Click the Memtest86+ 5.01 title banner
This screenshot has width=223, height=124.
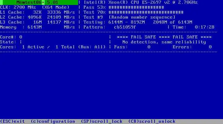click(39, 2)
